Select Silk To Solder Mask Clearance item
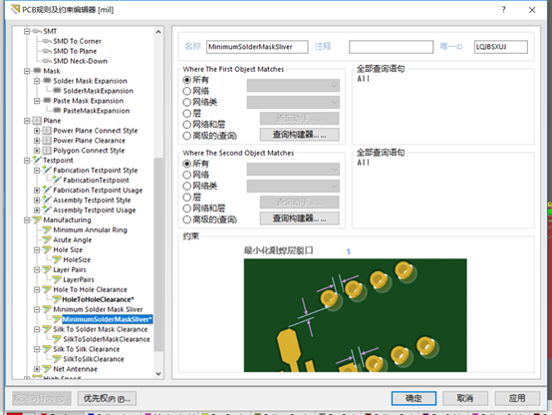This screenshot has width=552, height=415. pyautogui.click(x=101, y=329)
